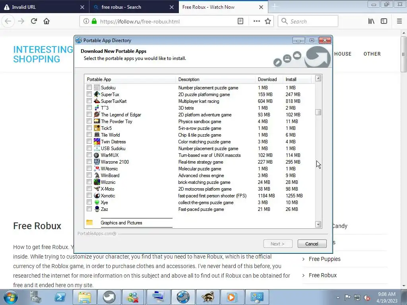This screenshot has height=305, width=407.
Task: Switch to Invalid URL tab
Action: point(45,7)
